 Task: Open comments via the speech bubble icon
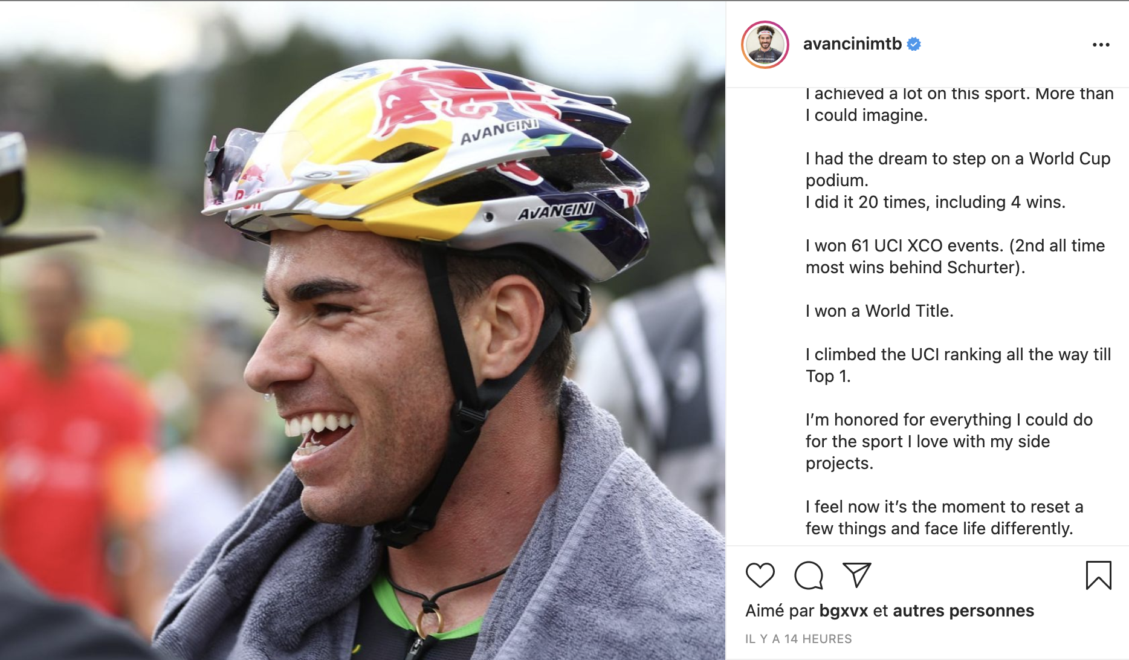809,575
